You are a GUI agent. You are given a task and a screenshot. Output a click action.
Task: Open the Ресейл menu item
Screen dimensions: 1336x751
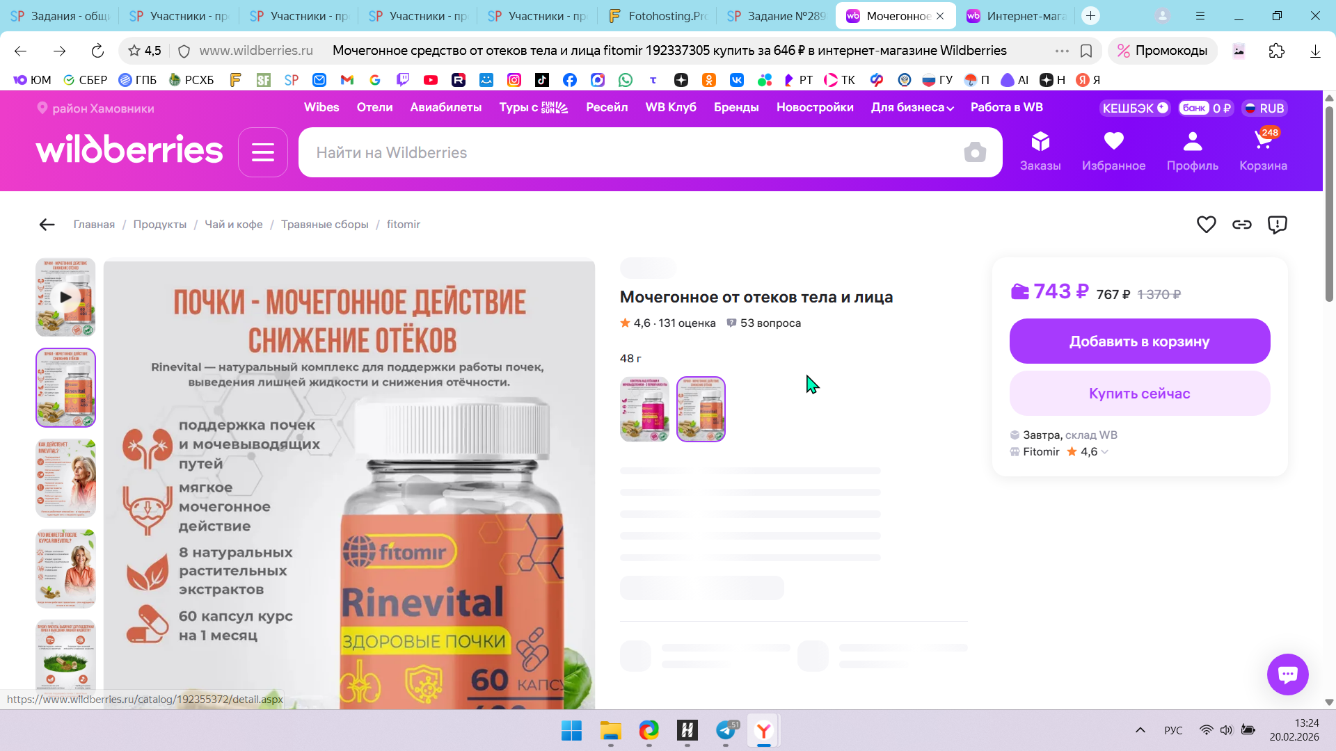tap(606, 108)
